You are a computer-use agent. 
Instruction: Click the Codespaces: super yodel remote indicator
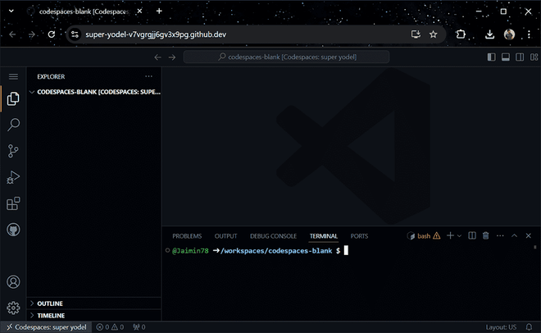47,327
